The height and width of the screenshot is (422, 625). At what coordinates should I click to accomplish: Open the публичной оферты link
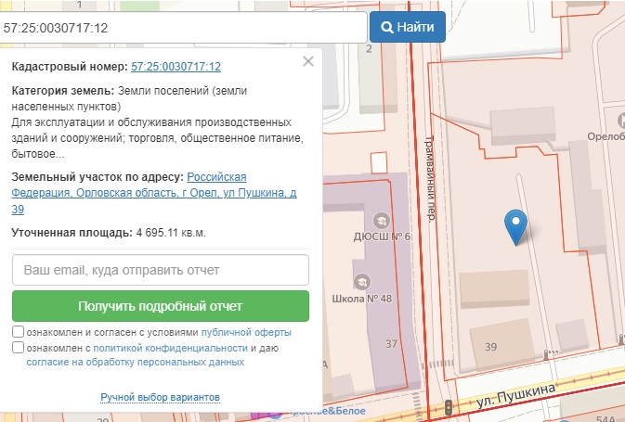(246, 332)
